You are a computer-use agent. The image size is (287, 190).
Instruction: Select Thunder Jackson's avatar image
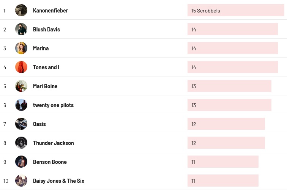(x=21, y=143)
